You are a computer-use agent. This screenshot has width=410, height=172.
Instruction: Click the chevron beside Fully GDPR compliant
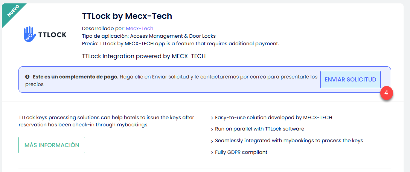[212, 152]
